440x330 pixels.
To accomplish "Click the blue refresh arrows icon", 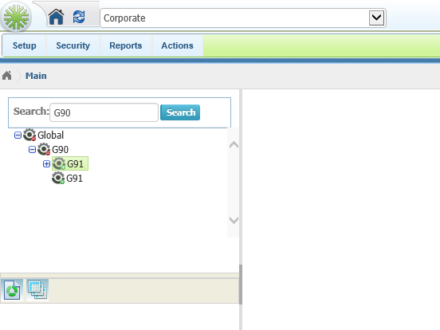I will point(79,17).
